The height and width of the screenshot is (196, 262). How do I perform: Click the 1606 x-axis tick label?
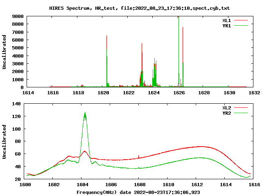pyautogui.click(x=111, y=185)
